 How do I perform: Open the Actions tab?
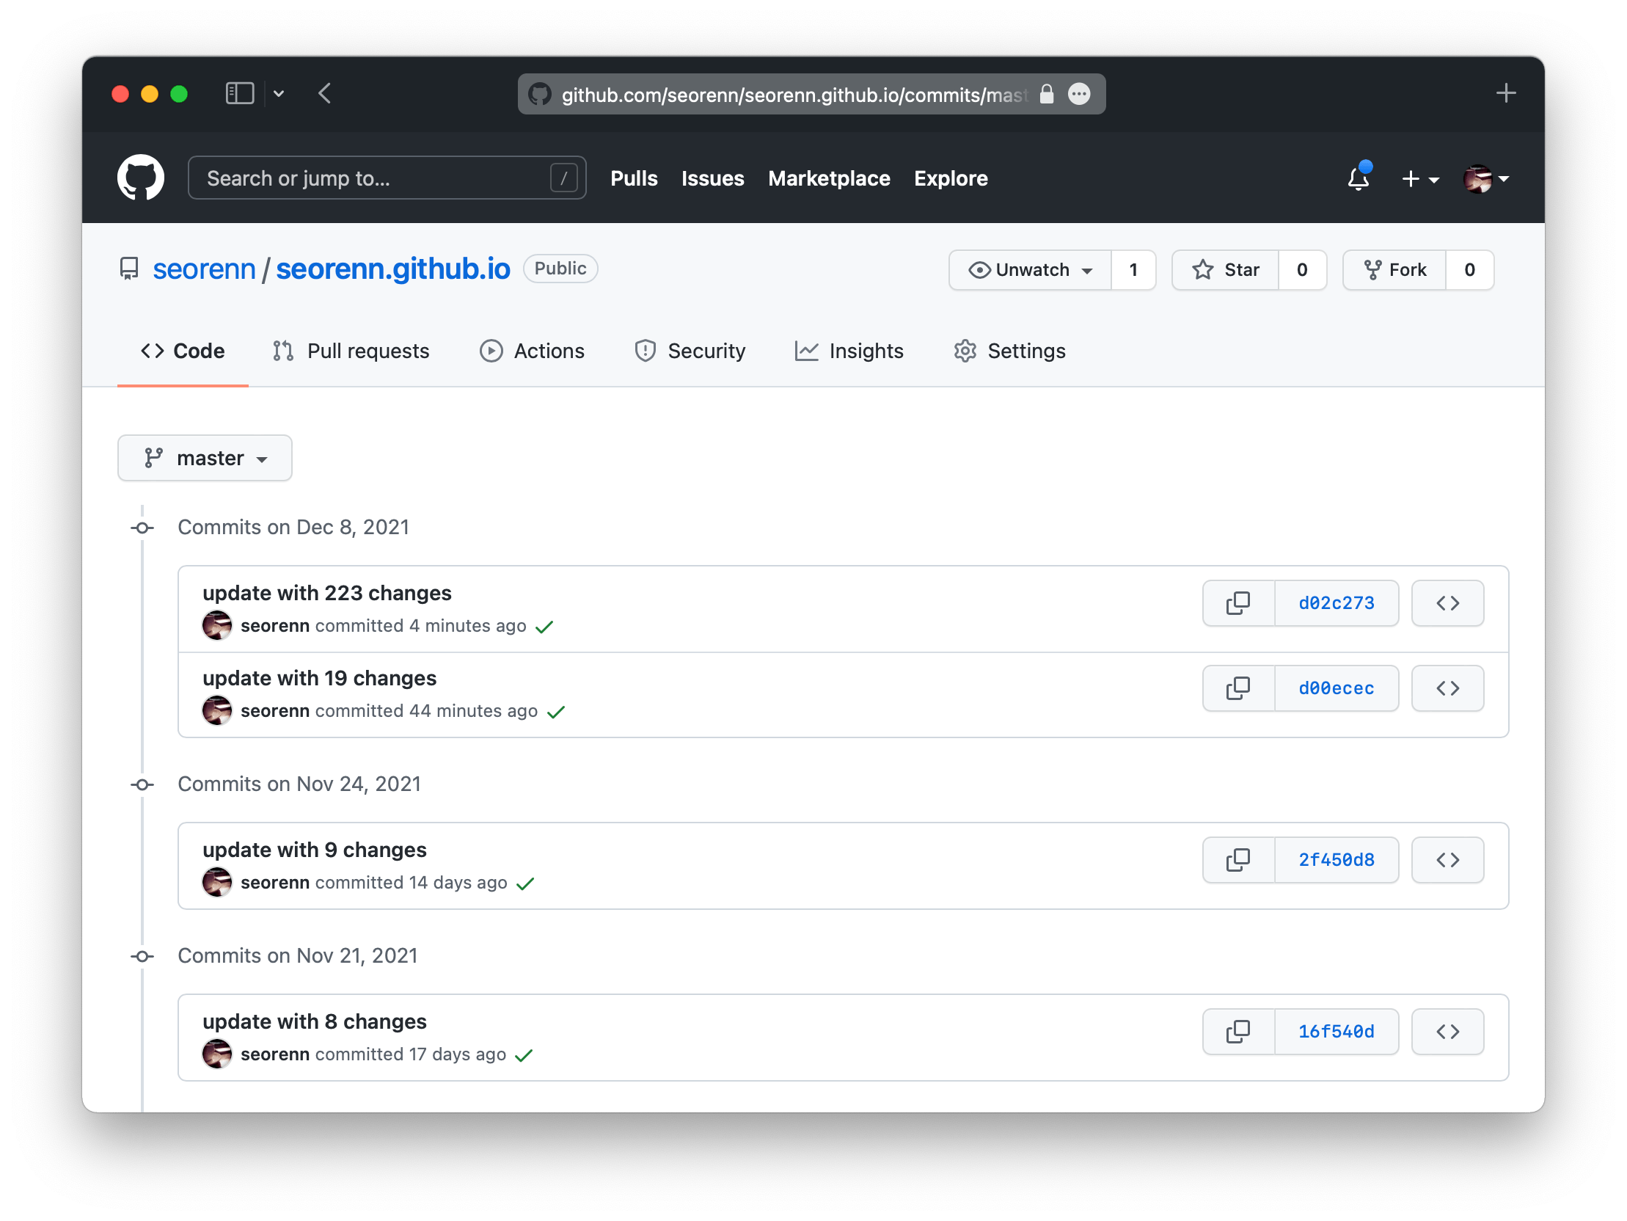(x=532, y=351)
